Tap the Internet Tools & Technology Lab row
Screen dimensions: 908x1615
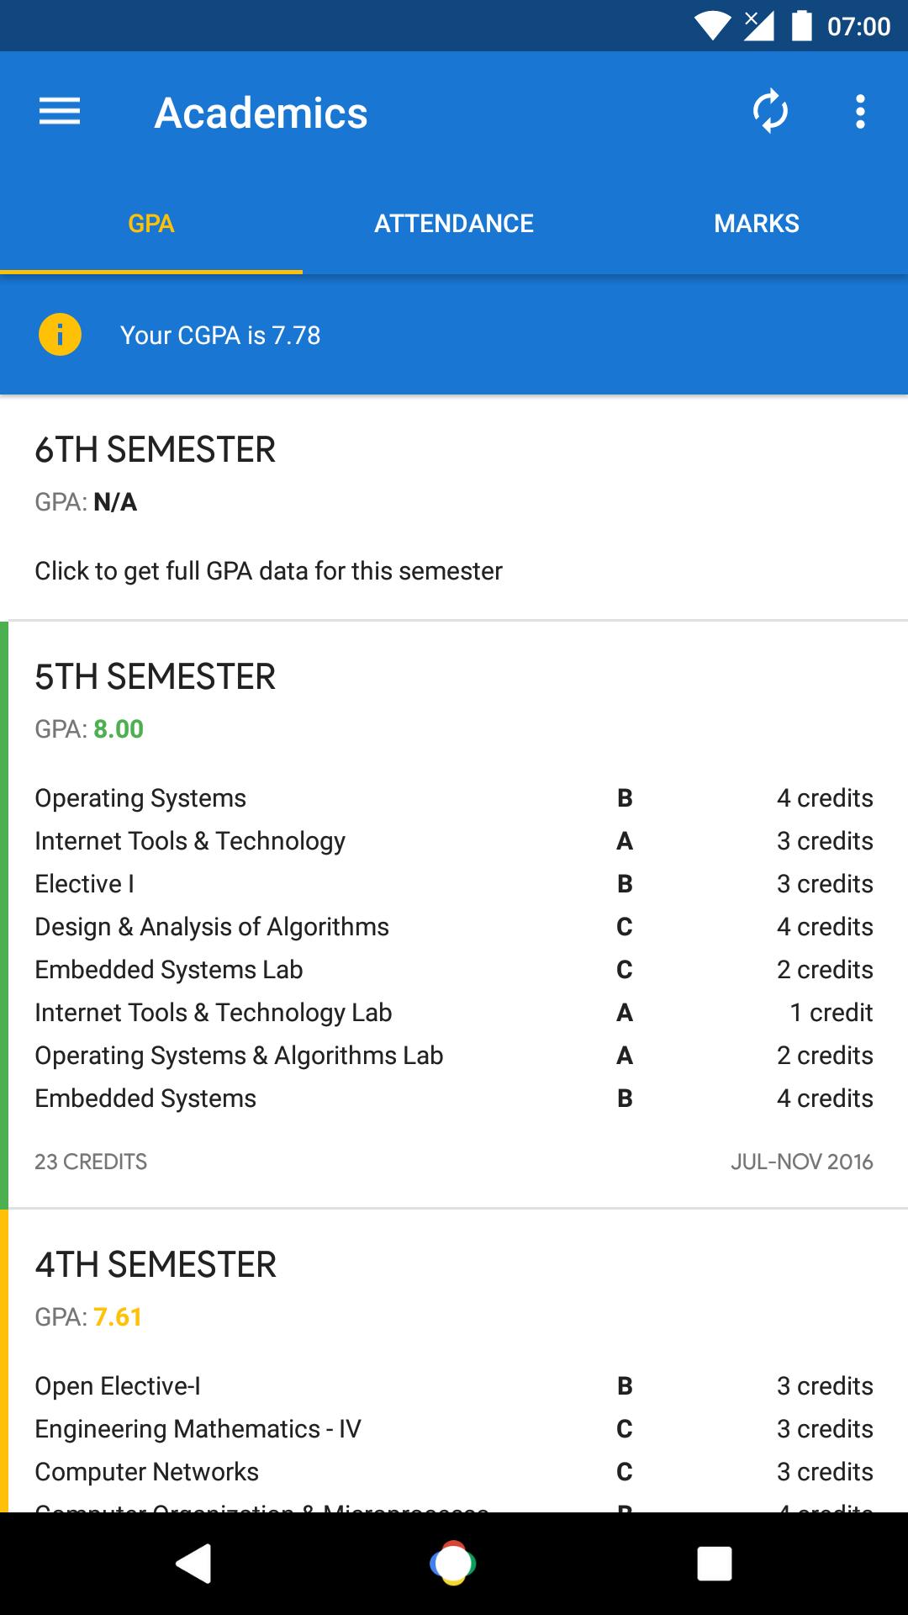point(454,1013)
